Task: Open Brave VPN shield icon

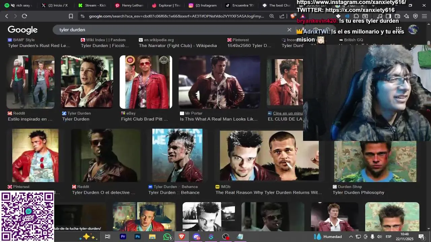Action: coord(416,16)
